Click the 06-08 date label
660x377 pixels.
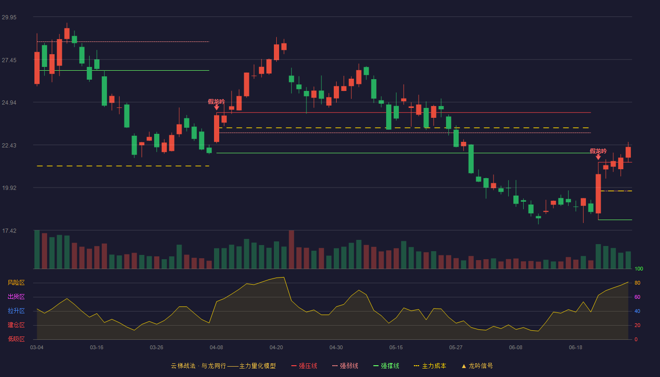tap(516, 347)
